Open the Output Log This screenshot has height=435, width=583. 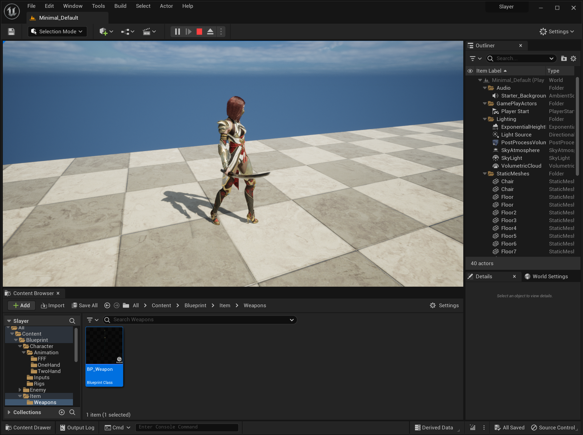[77, 428]
